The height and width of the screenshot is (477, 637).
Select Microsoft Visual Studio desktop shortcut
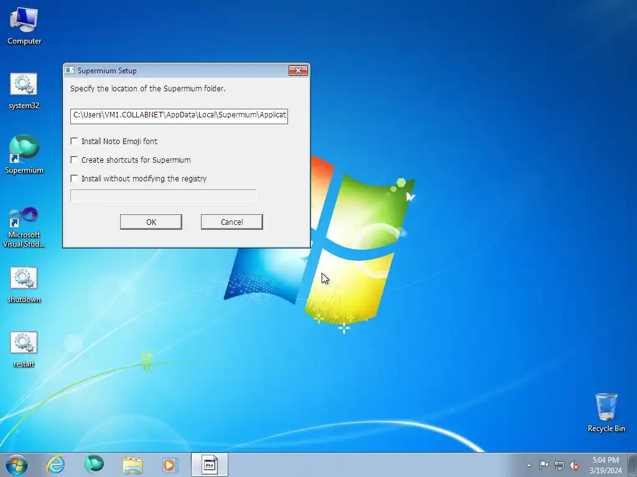point(24,227)
